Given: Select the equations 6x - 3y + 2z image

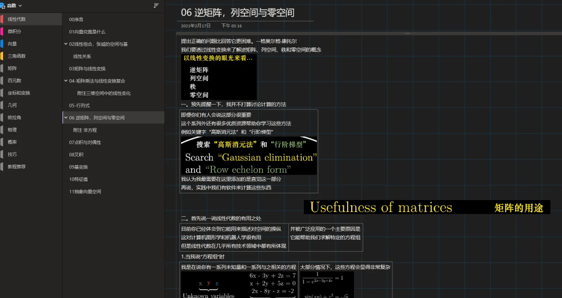Looking at the screenshot, I should pos(239,285).
